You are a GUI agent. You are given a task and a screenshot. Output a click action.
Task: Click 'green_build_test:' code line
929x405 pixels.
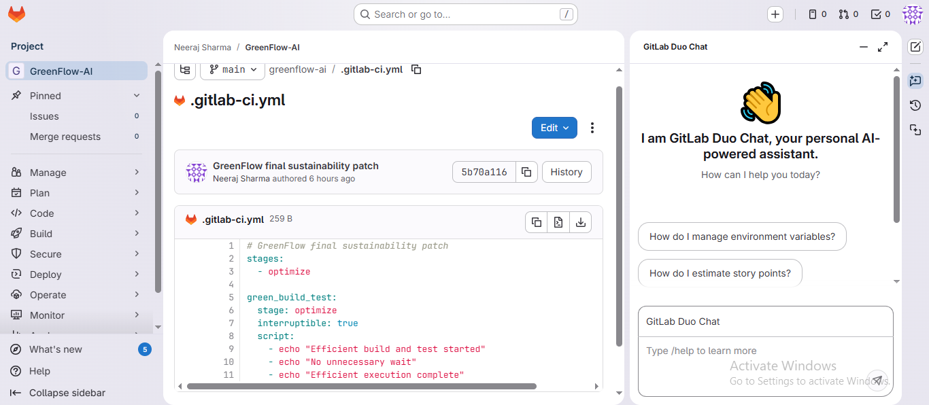292,298
